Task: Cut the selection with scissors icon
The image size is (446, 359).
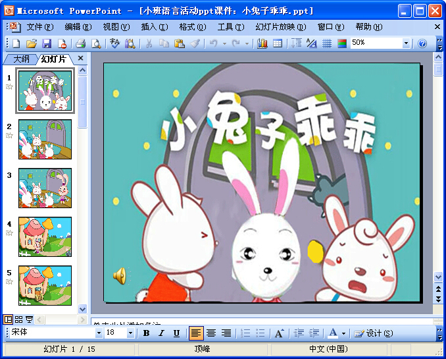Action: [x=149, y=43]
